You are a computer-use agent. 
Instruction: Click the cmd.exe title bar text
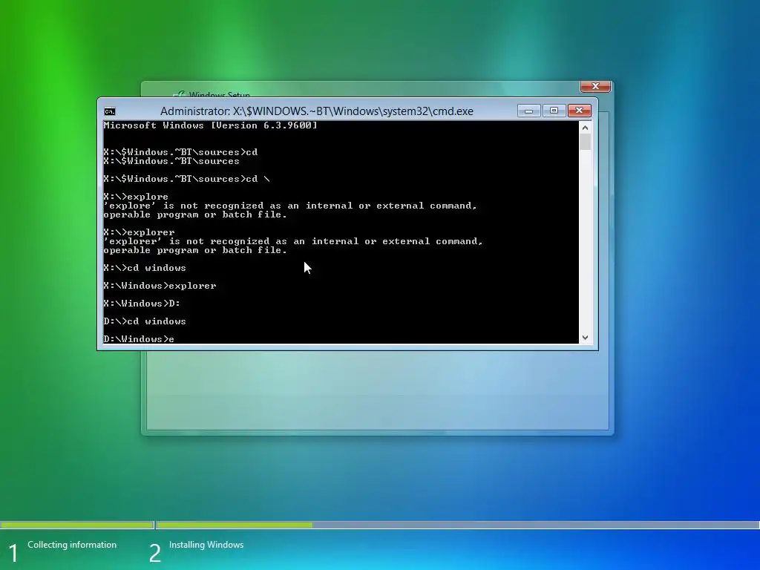(316, 111)
